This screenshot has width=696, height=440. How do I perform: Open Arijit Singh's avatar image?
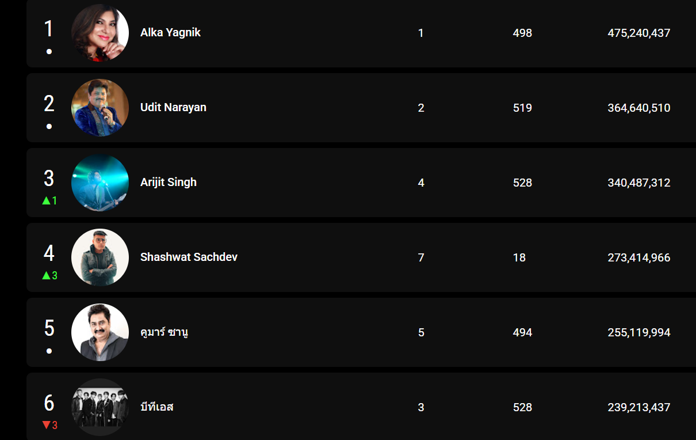click(100, 183)
